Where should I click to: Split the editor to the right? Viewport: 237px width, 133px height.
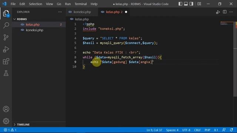click(225, 12)
